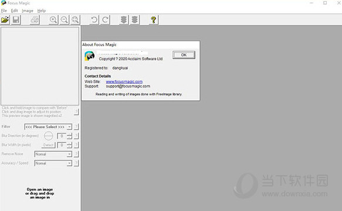Open the www.focusmagic.com web site link
The width and height of the screenshot is (342, 211).
tap(124, 81)
